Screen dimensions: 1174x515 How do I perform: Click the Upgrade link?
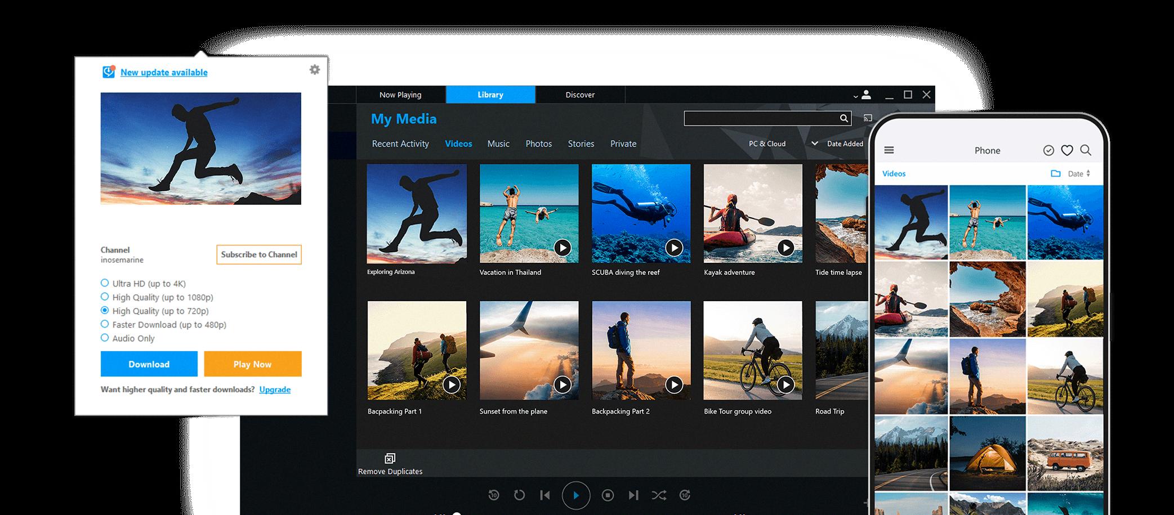point(275,389)
